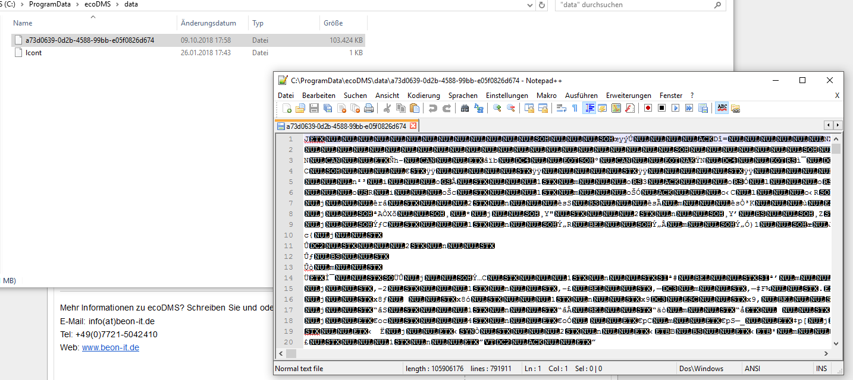The image size is (853, 380).
Task: Toggle show all characters pilcrow icon
Action: point(575,108)
